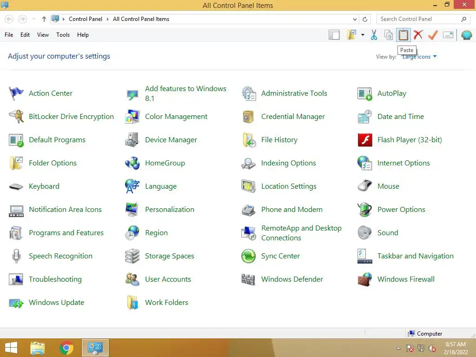
Task: Open the View by Large icons dropdown
Action: (419, 57)
